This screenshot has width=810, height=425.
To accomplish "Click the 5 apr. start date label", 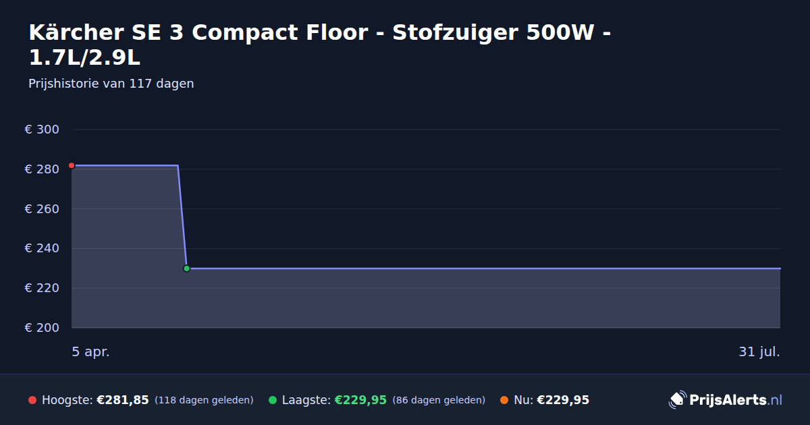I will point(90,351).
